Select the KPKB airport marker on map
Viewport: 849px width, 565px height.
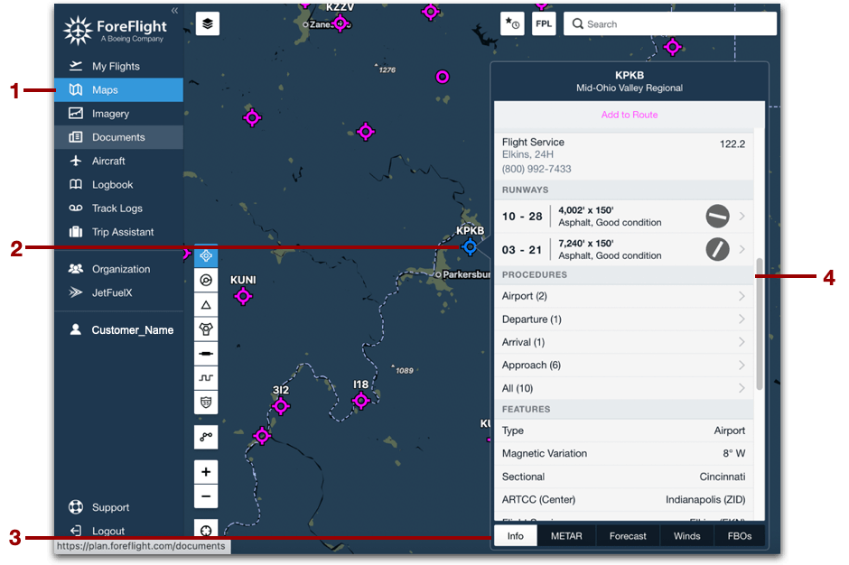tap(470, 247)
